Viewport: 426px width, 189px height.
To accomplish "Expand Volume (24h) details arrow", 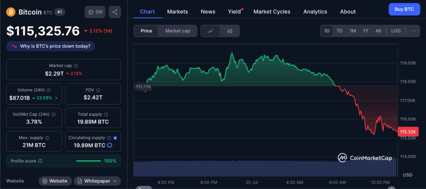I will click(x=56, y=98).
